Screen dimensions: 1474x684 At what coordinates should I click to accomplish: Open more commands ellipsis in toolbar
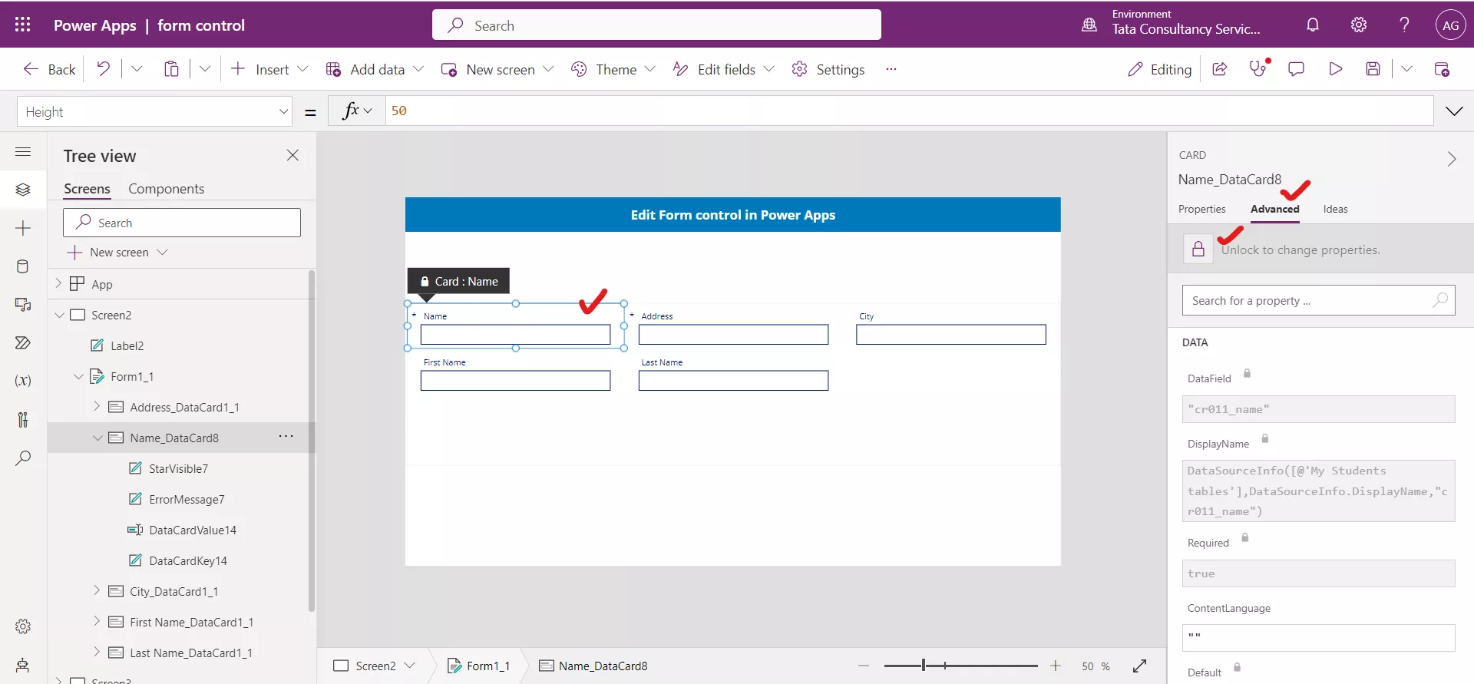coord(891,69)
